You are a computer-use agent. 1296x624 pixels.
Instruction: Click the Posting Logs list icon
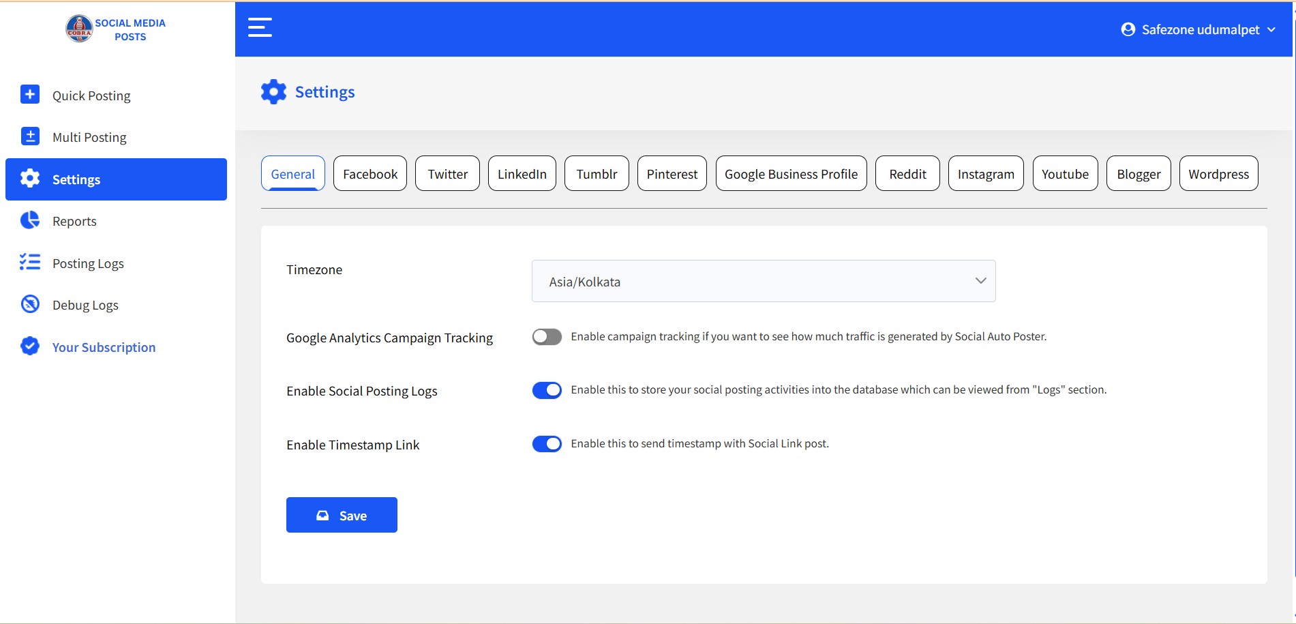(x=30, y=263)
